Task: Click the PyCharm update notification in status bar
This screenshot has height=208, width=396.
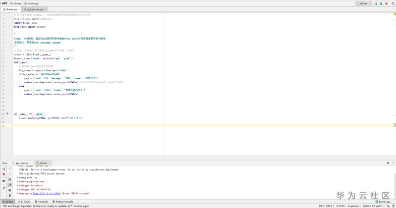Action: (x=46, y=206)
